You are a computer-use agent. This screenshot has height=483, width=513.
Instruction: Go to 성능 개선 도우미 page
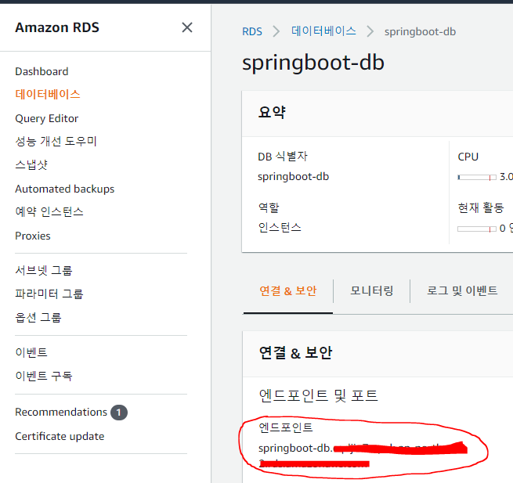tap(56, 142)
